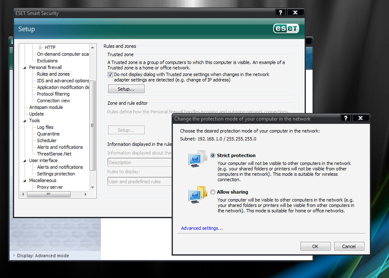This screenshot has width=389, height=278.
Task: Select Application modification detection tree item
Action: click(x=63, y=87)
